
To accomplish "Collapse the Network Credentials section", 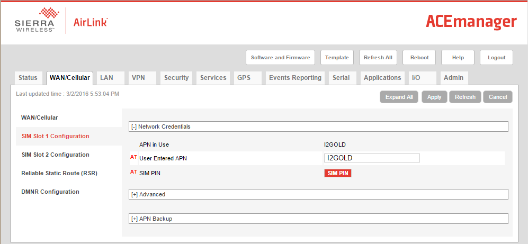I will [x=319, y=126].
